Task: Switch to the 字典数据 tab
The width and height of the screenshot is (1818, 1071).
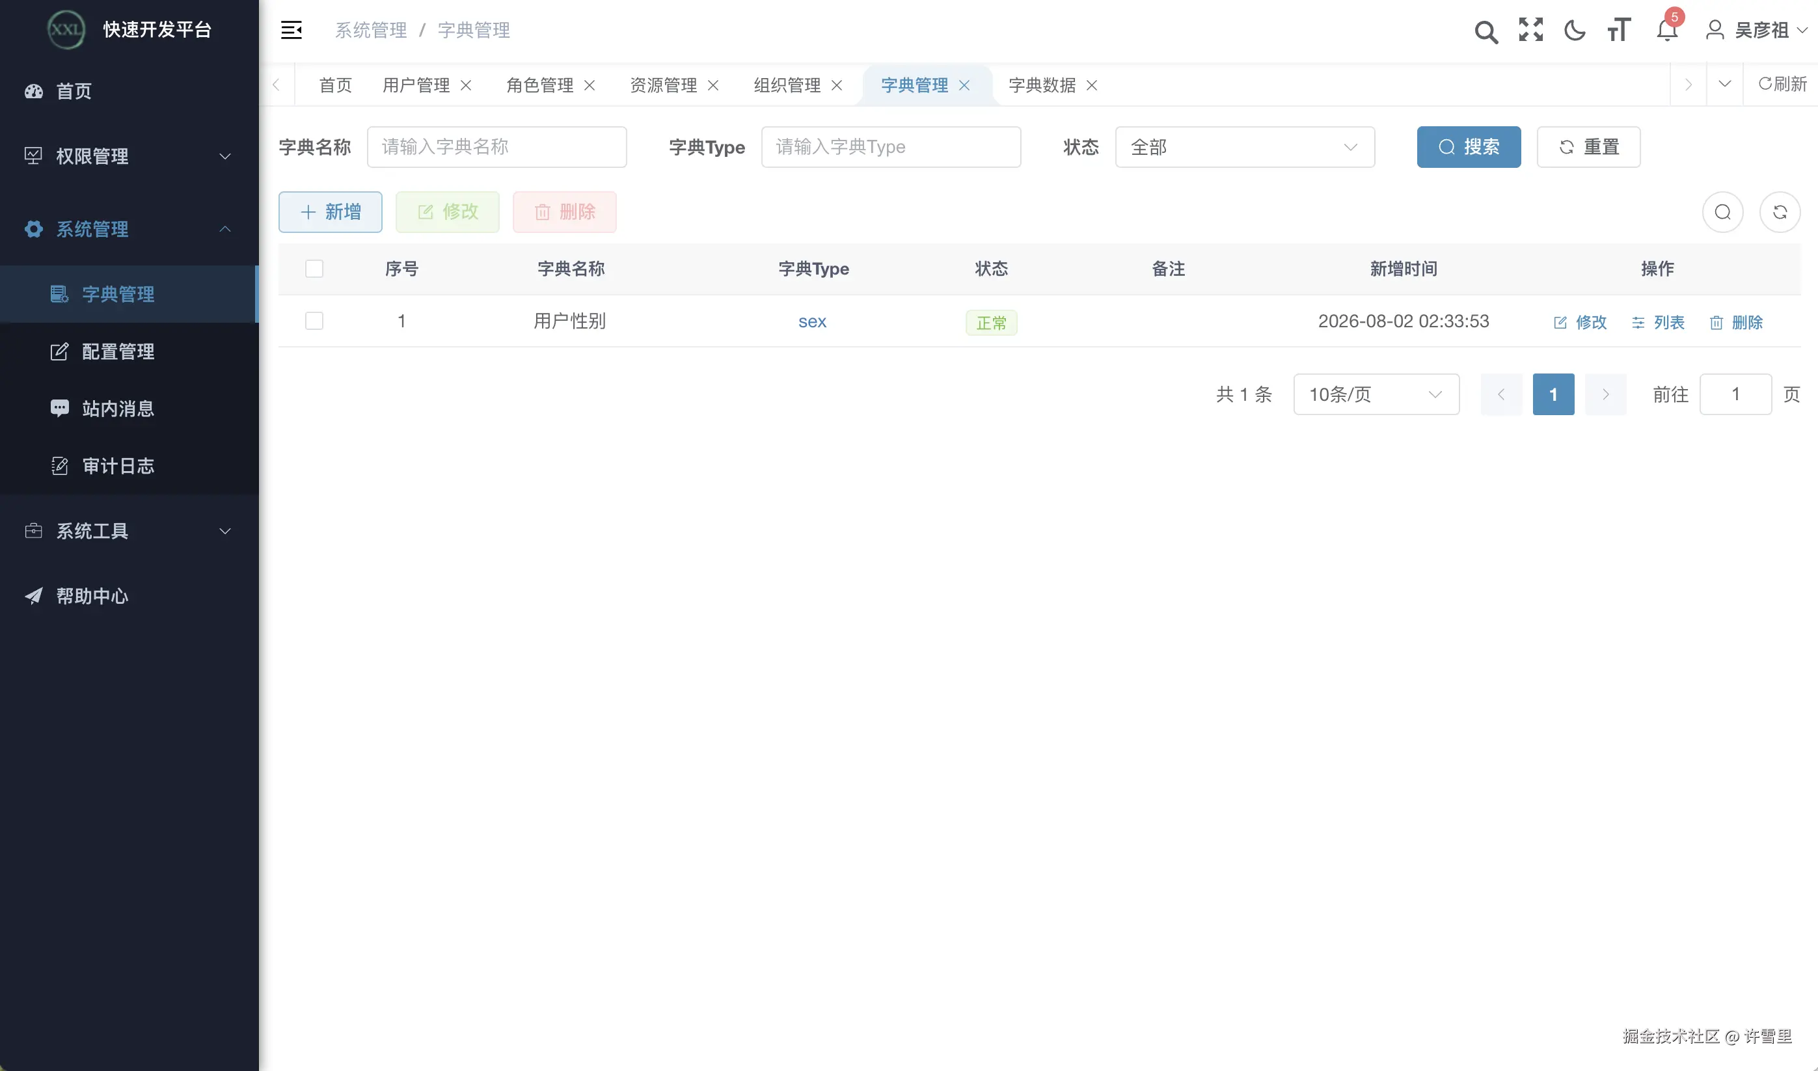Action: pos(1042,85)
